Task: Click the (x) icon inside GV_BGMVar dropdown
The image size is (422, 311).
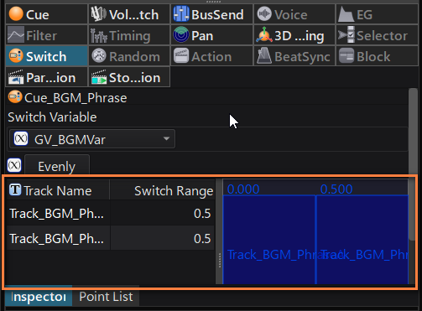Action: coord(21,138)
